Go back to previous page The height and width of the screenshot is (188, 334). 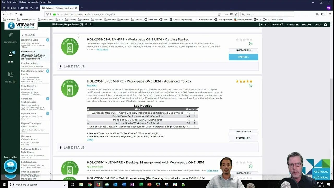coord(4,14)
